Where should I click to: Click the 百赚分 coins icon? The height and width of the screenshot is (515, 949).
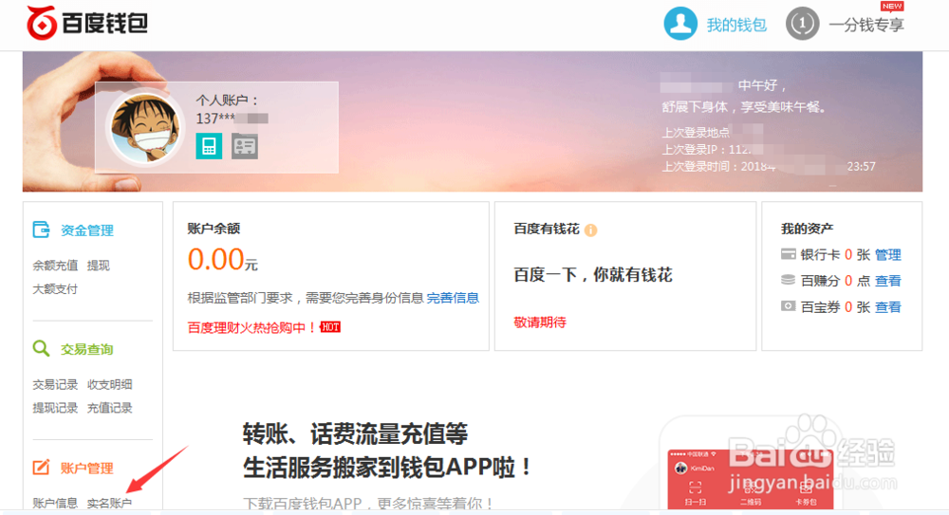(x=788, y=280)
